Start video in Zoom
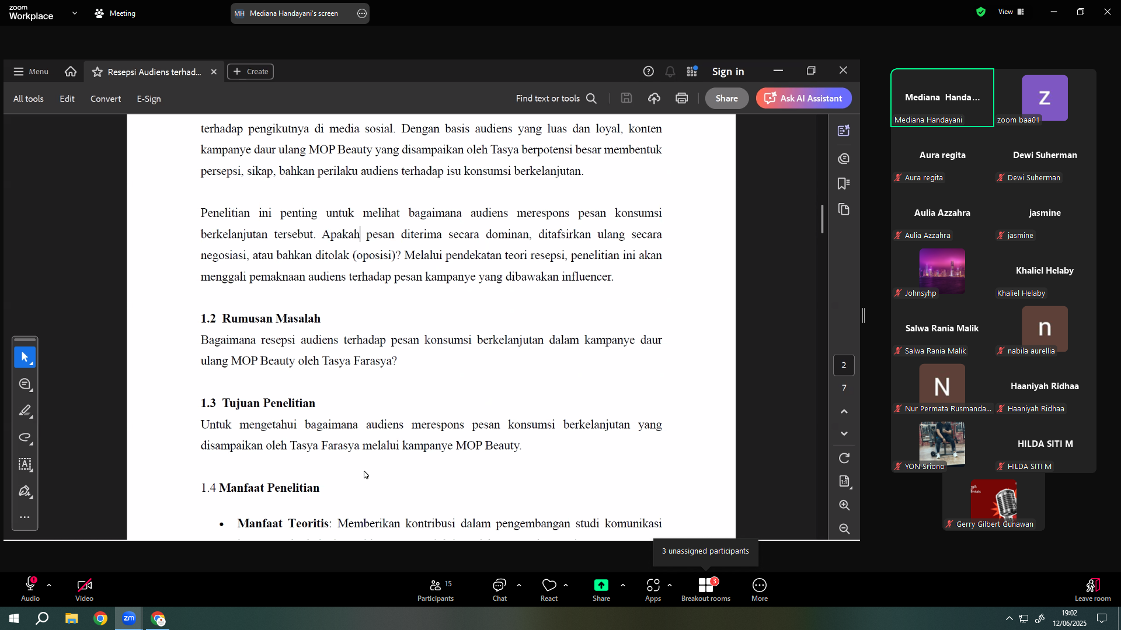The height and width of the screenshot is (630, 1121). tap(84, 589)
